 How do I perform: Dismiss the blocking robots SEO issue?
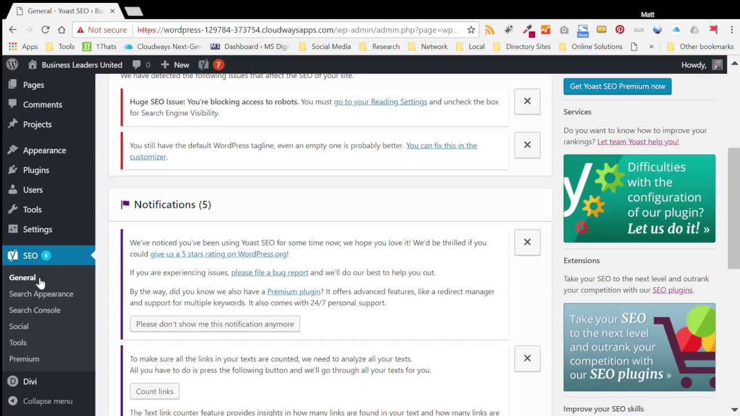tap(527, 101)
